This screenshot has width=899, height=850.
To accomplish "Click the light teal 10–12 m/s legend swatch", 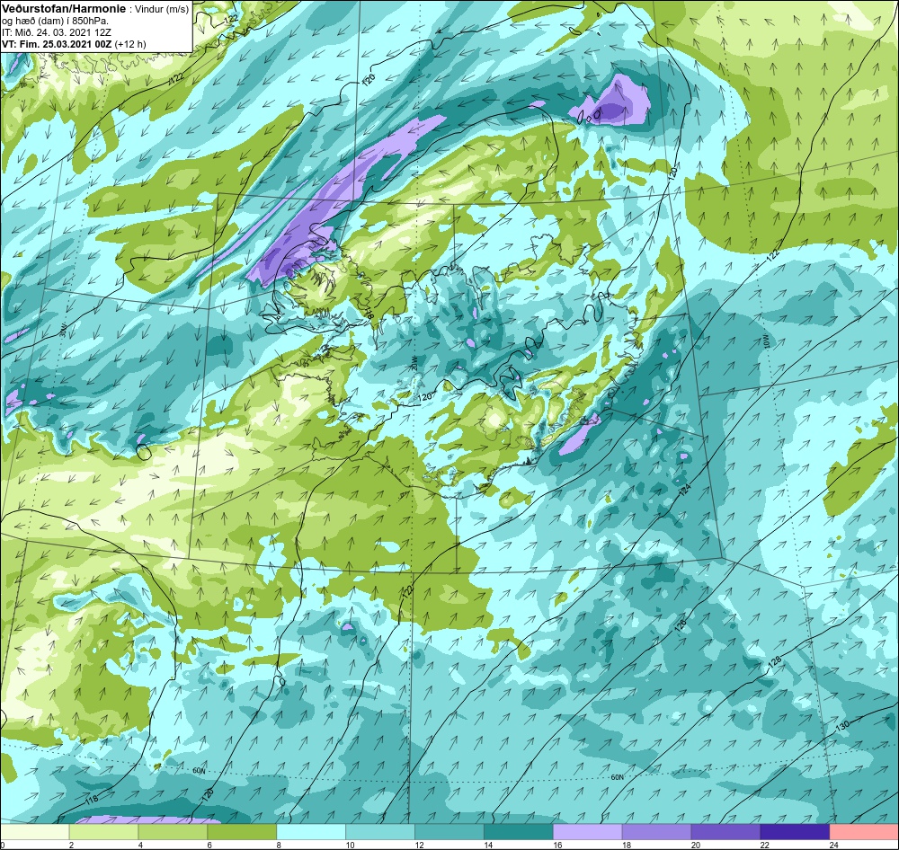I will point(380,832).
